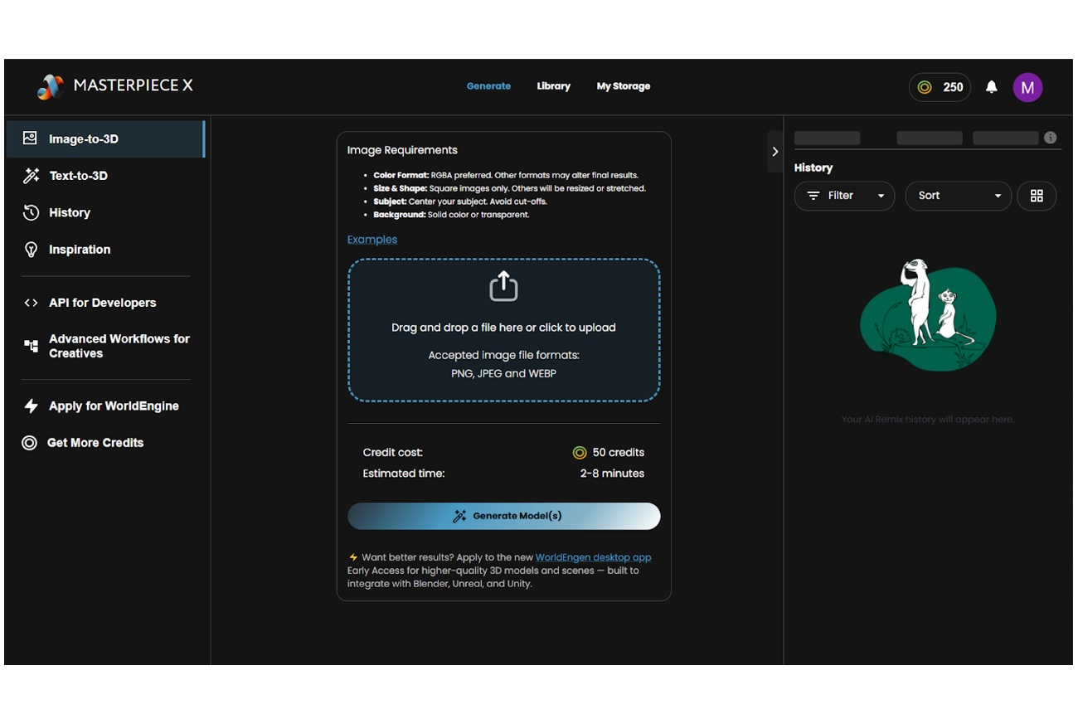Switch history to grid view
The image size is (1078, 719).
click(1036, 196)
